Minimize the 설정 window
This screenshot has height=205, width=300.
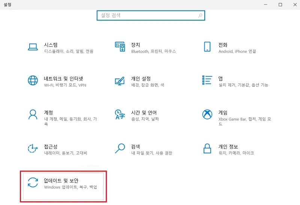pos(265,4)
